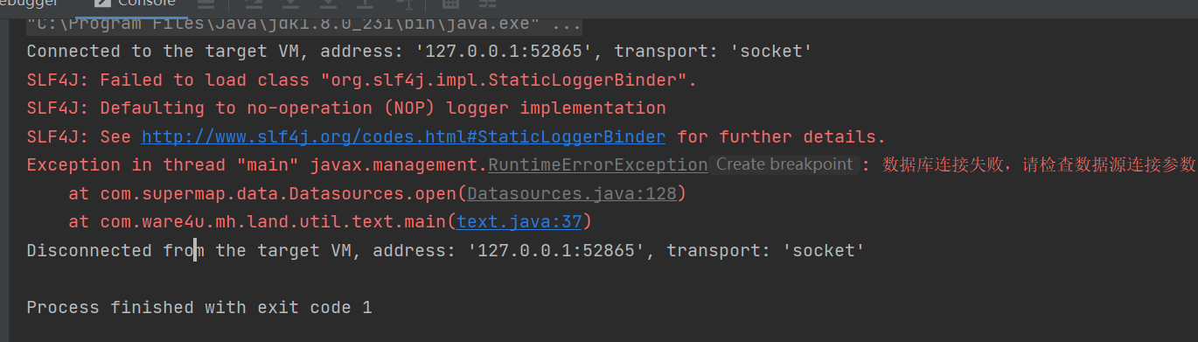Switch to the Debugger tab
The image size is (1198, 342).
tap(29, 3)
